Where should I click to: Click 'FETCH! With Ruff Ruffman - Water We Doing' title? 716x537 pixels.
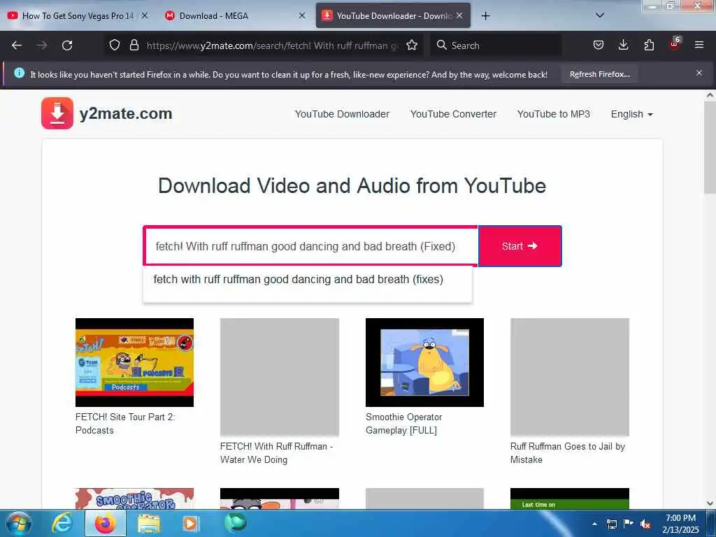pos(276,453)
